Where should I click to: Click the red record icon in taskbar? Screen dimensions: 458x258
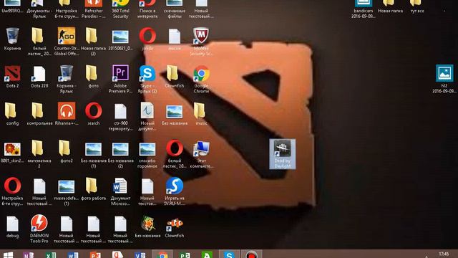(x=251, y=254)
